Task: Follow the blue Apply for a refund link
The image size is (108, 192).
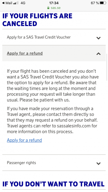Action: tap(24, 140)
